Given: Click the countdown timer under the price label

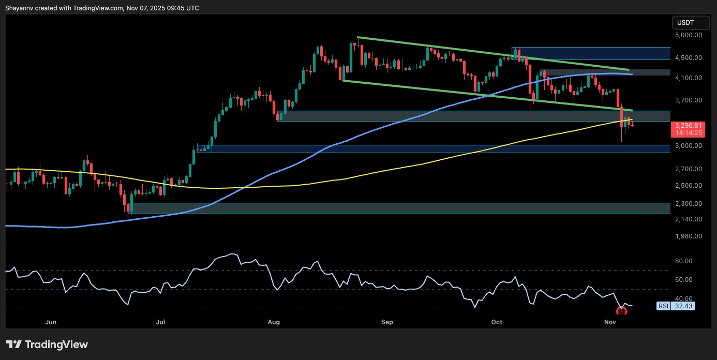Looking at the screenshot, I should pos(688,132).
